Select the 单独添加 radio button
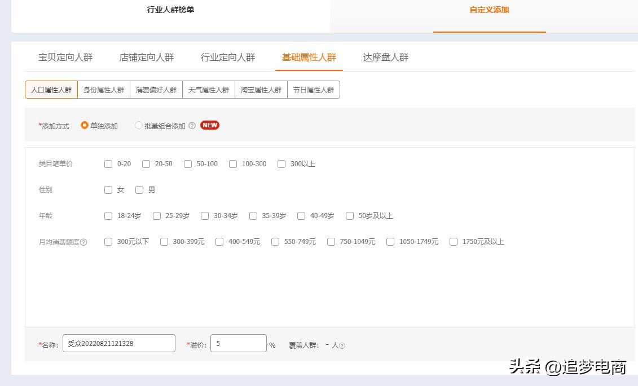 click(83, 126)
